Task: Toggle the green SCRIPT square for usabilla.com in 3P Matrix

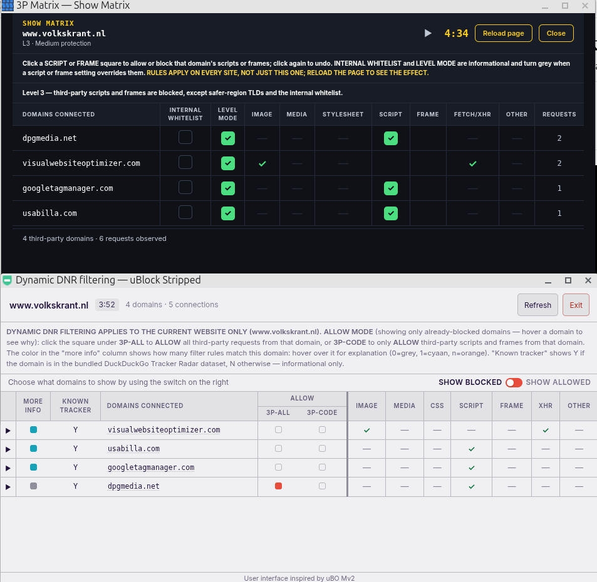Action: point(391,213)
